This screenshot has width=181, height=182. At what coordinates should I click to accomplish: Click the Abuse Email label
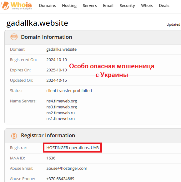[x=22, y=168]
